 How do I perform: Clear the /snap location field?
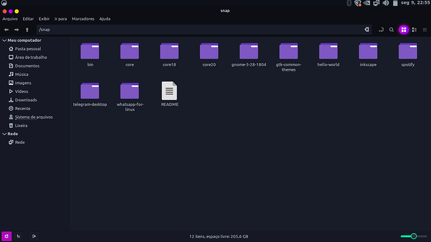click(367, 29)
